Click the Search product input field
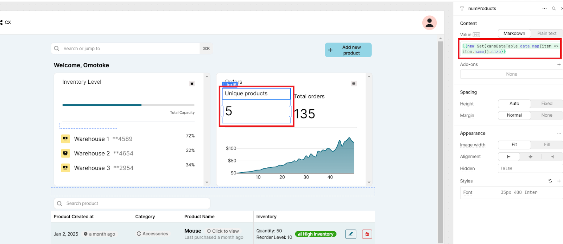Image resolution: width=563 pixels, height=244 pixels. (x=132, y=203)
